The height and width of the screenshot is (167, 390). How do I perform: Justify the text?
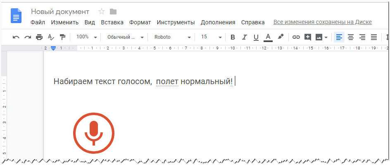(374, 37)
